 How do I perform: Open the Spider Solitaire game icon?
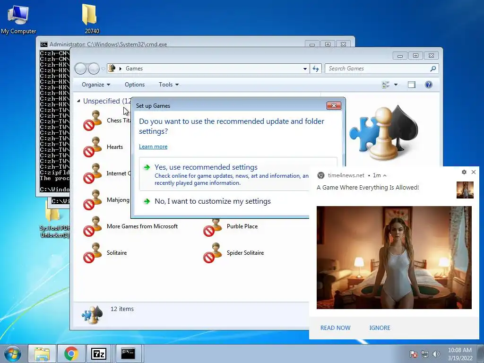(x=213, y=253)
